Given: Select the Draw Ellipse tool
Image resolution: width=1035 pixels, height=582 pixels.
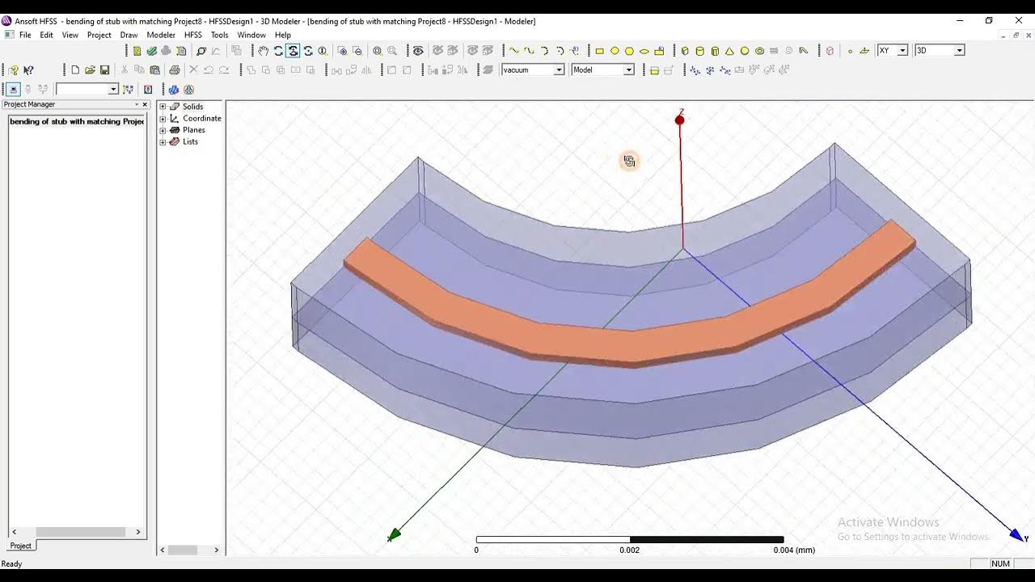Looking at the screenshot, I should (644, 51).
